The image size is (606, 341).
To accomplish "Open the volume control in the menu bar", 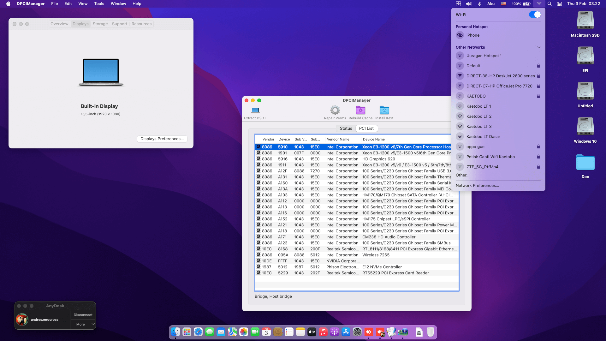I will pos(469,4).
